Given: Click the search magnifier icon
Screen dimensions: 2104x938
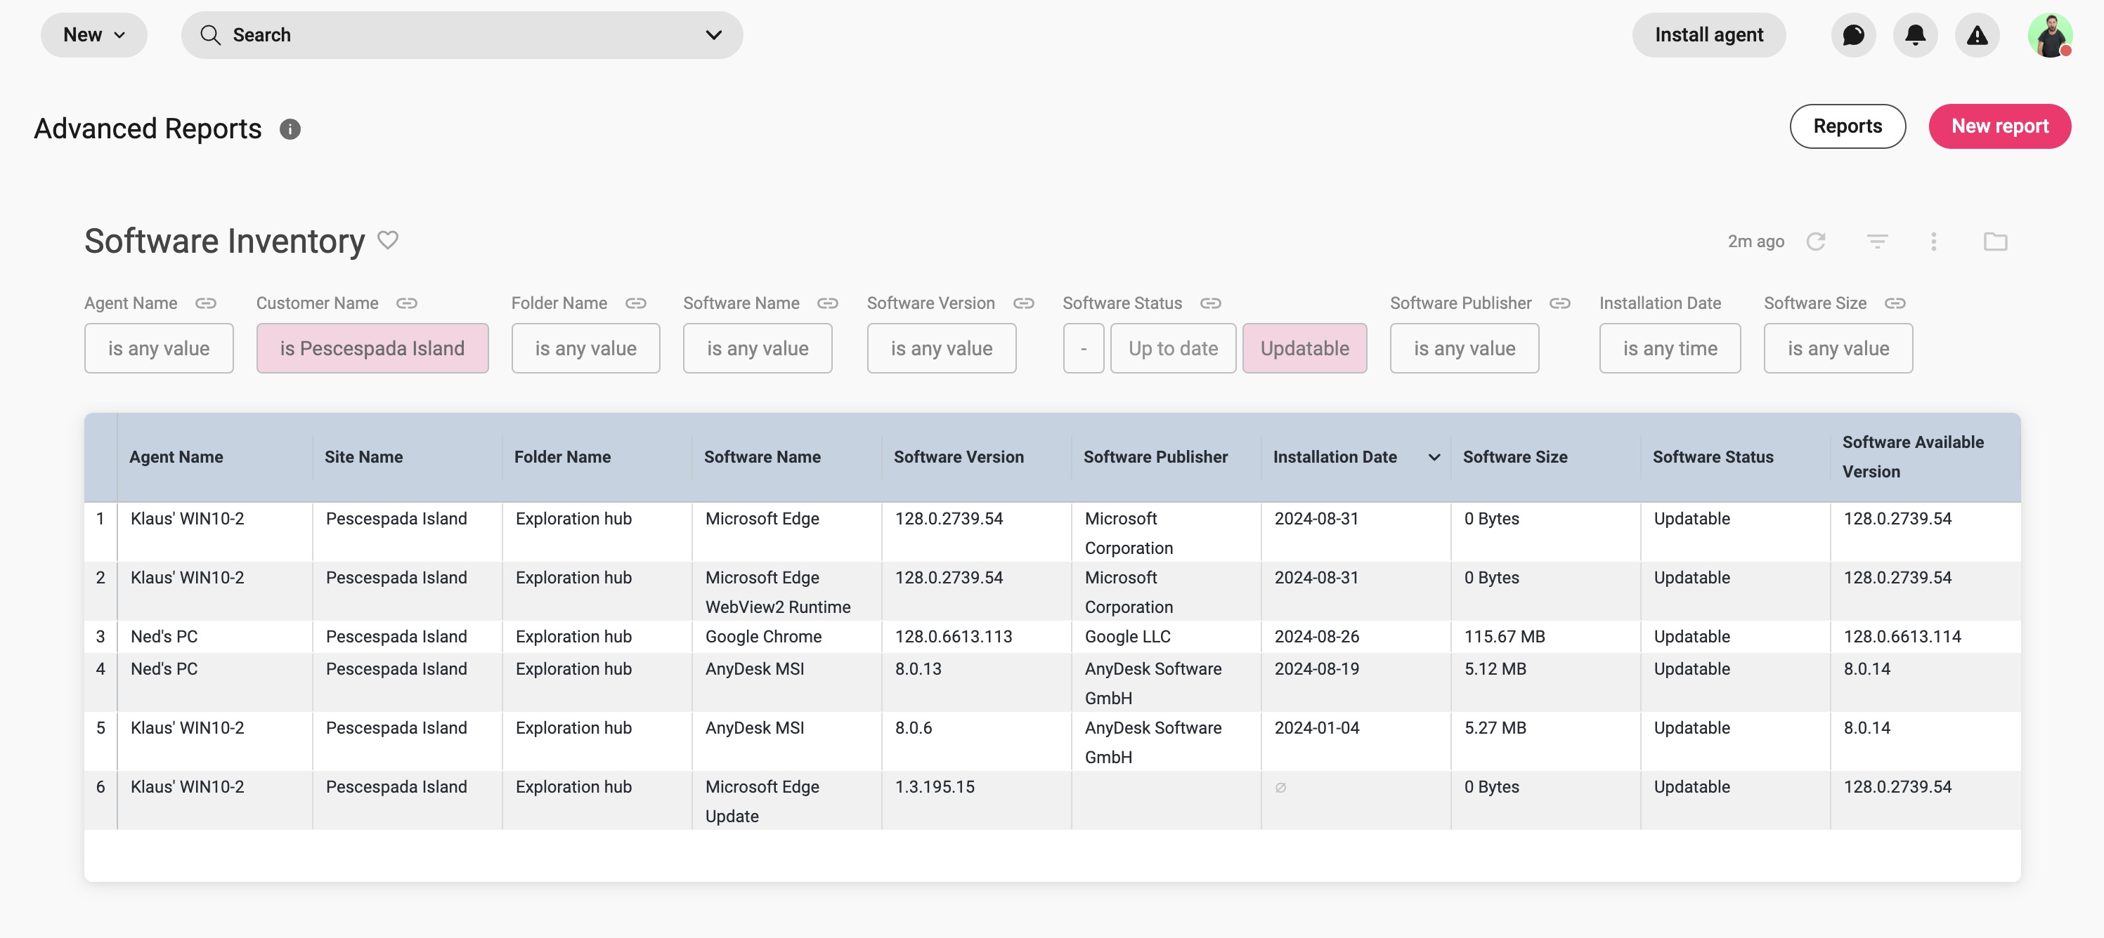Looking at the screenshot, I should point(211,35).
